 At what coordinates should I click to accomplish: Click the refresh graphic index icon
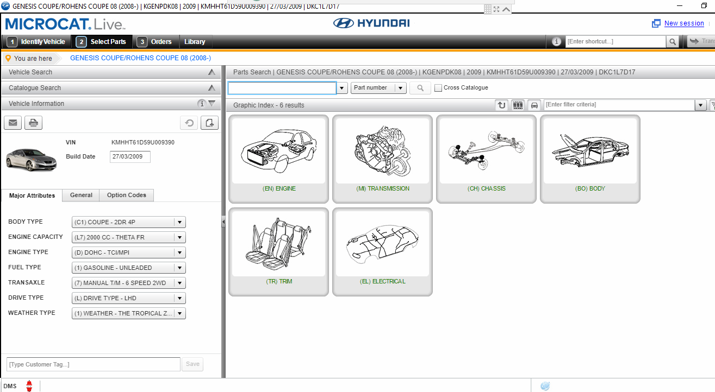click(x=501, y=105)
